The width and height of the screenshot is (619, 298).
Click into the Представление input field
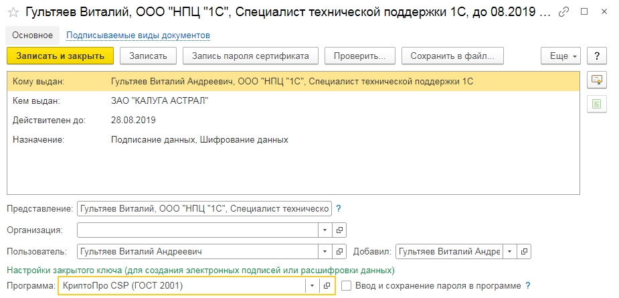[x=205, y=209]
